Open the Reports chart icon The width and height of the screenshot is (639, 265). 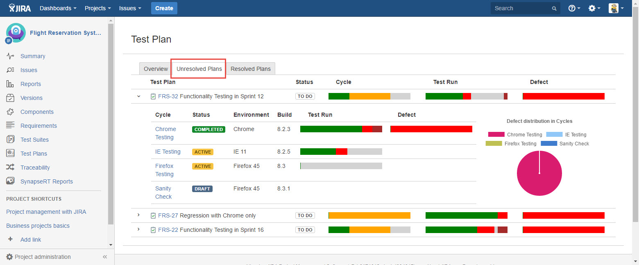point(11,84)
